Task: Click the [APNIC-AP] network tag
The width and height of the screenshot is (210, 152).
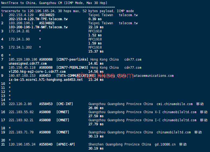Action: click(x=65, y=144)
